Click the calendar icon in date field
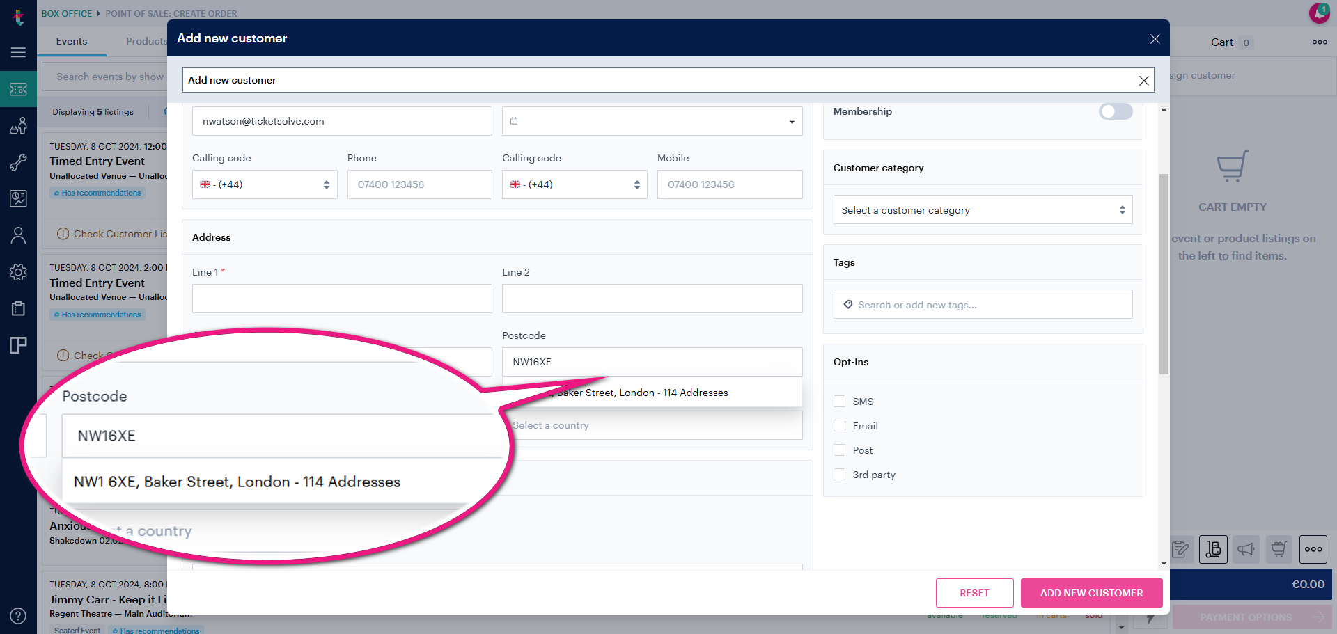The width and height of the screenshot is (1337, 634). (514, 121)
